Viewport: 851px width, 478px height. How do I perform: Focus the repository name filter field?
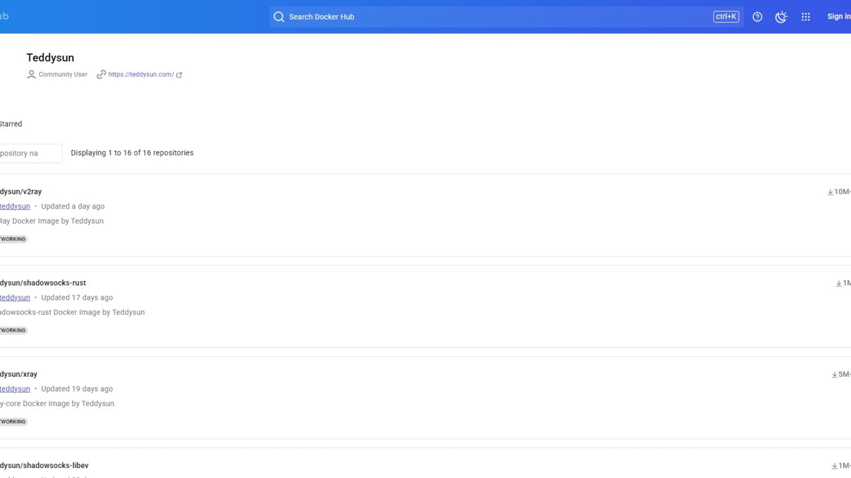click(31, 153)
